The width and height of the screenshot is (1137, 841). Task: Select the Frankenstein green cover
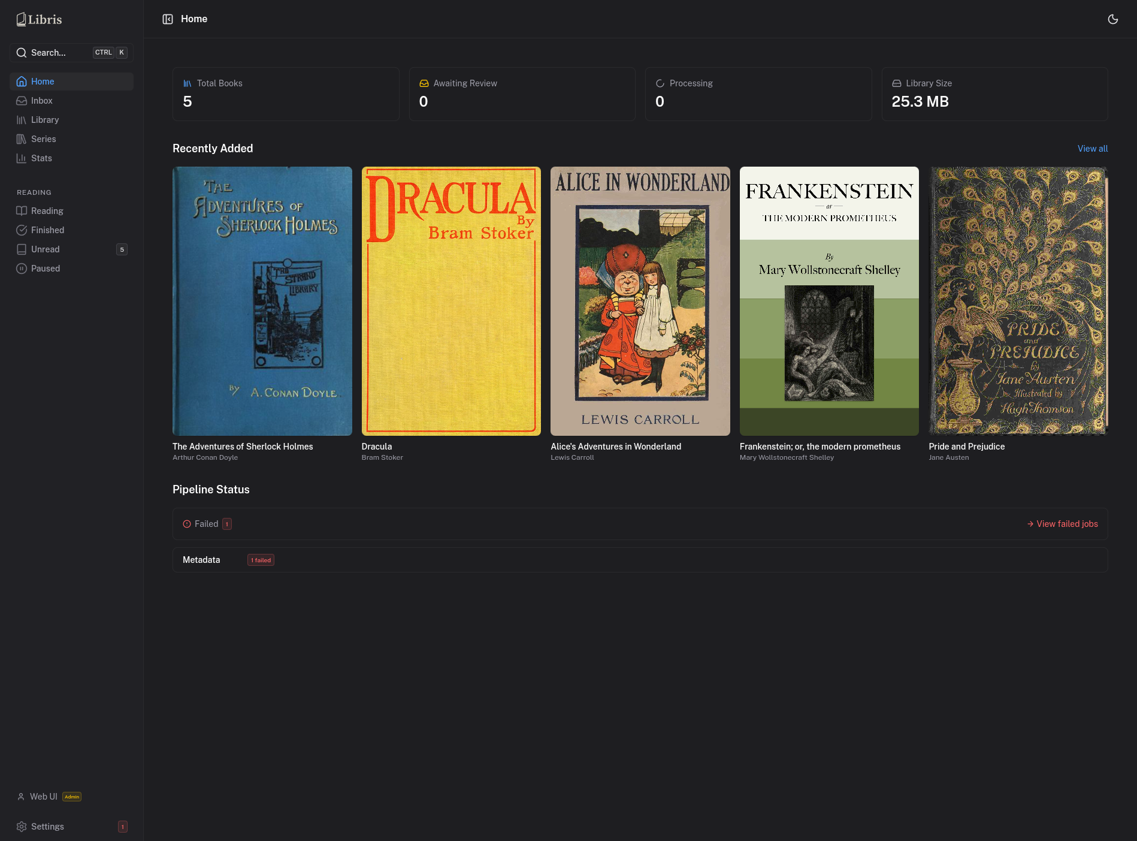[x=829, y=301]
